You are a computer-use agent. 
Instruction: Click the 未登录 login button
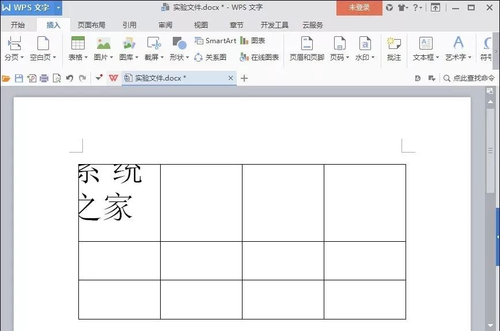coord(359,7)
